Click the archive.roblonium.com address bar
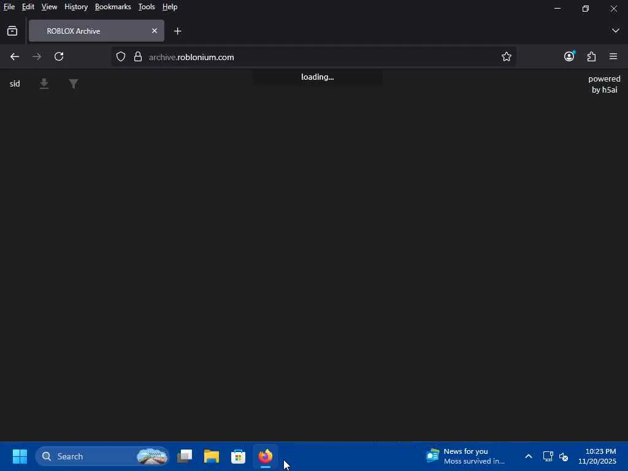 313,57
